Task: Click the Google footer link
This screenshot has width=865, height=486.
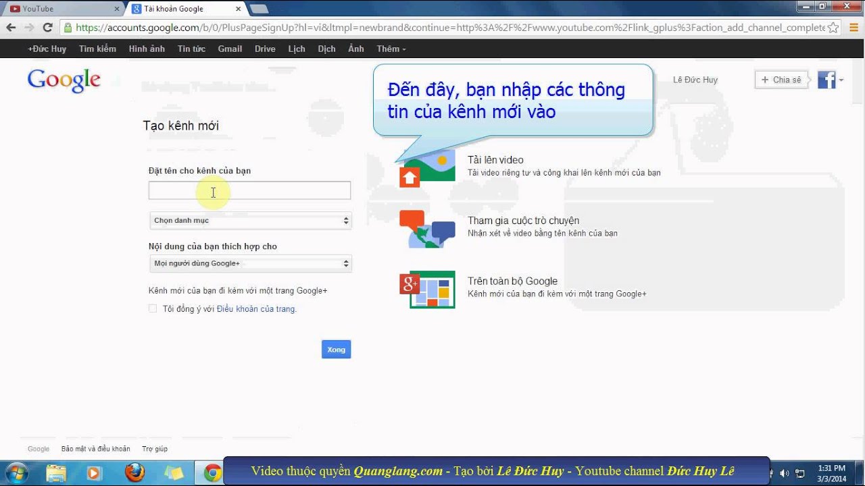Action: tap(39, 449)
